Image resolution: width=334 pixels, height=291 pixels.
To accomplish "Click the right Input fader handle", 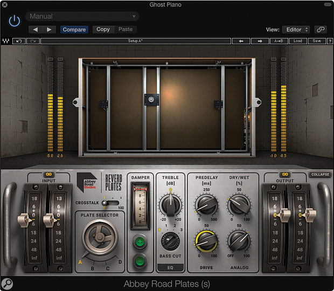I will pyautogui.click(x=49, y=220).
